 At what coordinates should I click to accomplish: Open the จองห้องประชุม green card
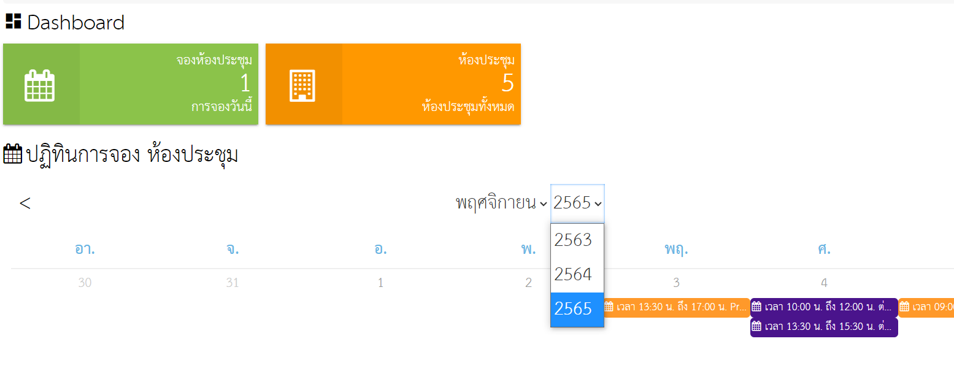(x=131, y=84)
